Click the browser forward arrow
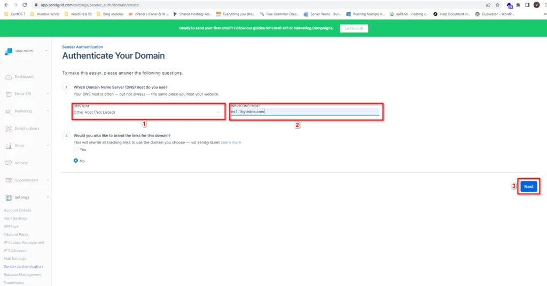 pyautogui.click(x=15, y=5)
